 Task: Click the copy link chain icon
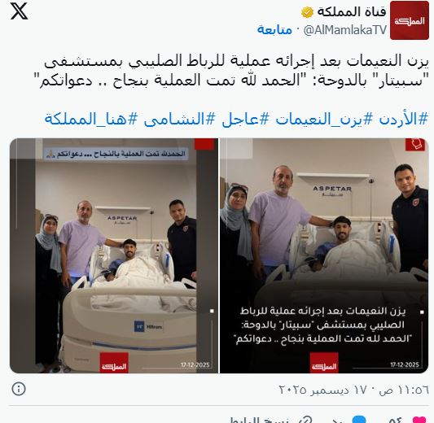[x=304, y=420]
